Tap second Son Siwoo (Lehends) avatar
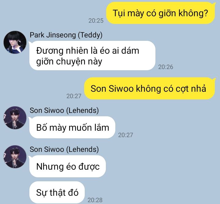 15,157
